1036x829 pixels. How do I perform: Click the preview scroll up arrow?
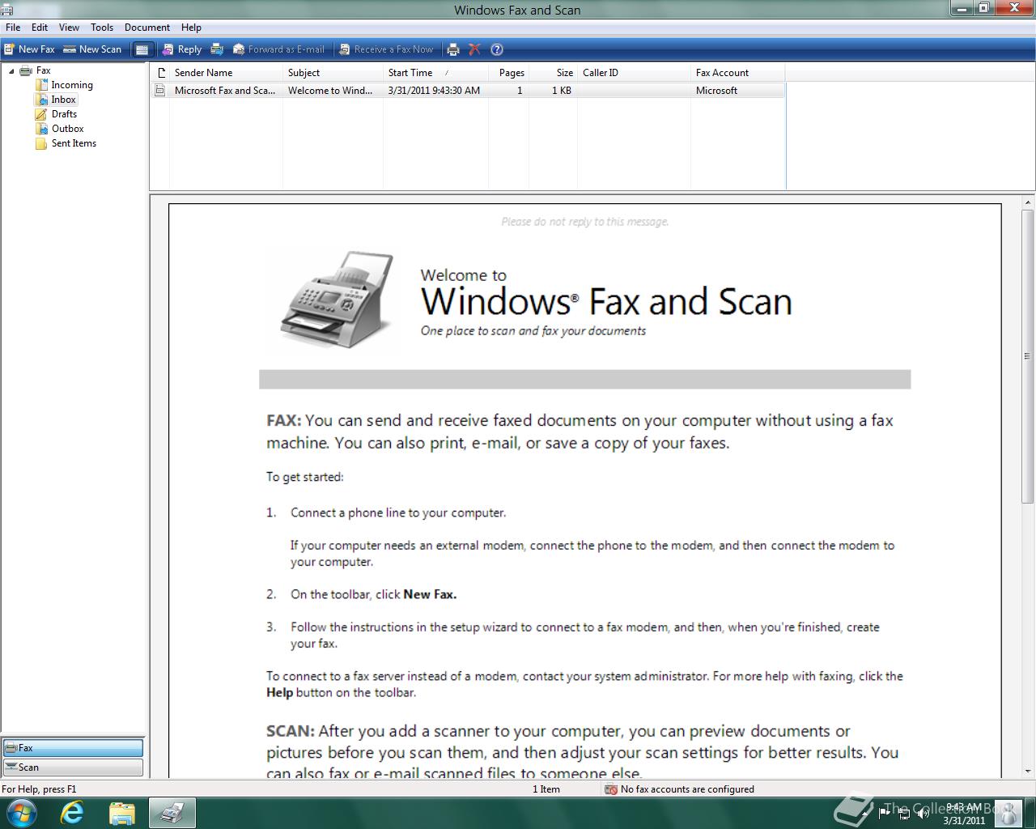pyautogui.click(x=1028, y=203)
